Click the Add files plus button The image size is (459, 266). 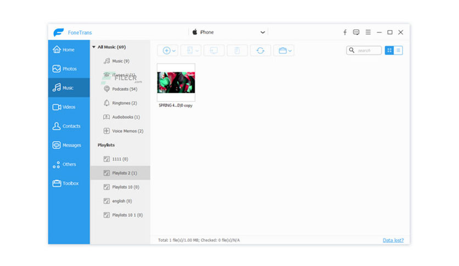coord(166,51)
